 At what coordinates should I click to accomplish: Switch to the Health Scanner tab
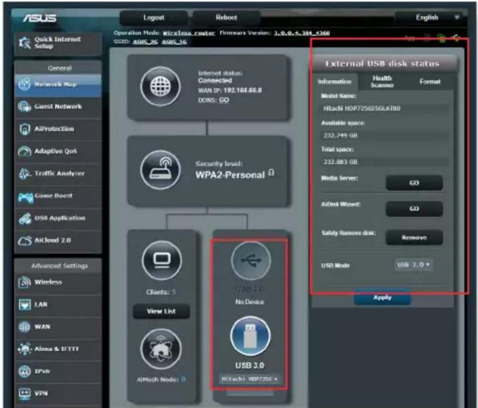tap(382, 81)
